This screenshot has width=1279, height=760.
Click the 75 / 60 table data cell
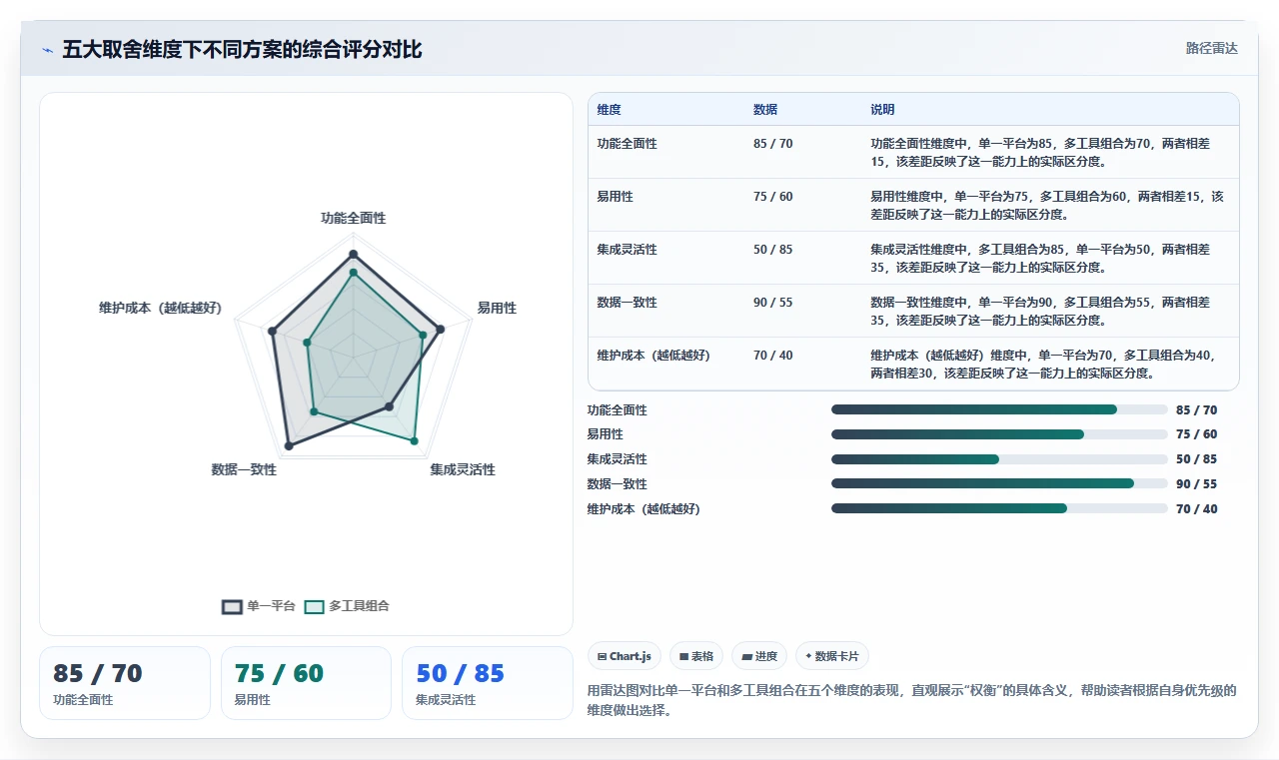(773, 197)
